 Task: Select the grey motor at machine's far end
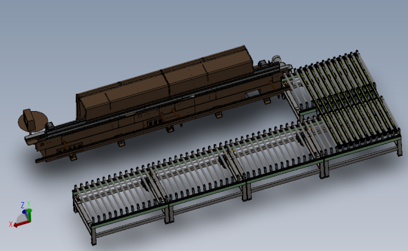[x=276, y=59]
